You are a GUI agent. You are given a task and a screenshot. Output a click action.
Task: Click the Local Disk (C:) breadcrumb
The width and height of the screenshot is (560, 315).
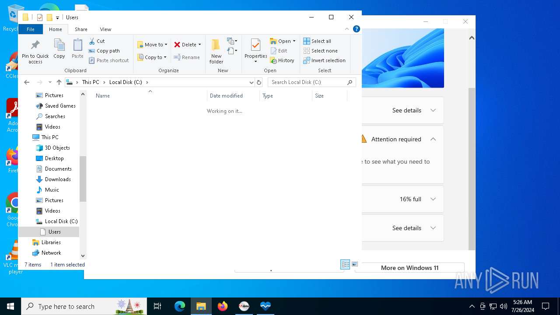(126, 82)
